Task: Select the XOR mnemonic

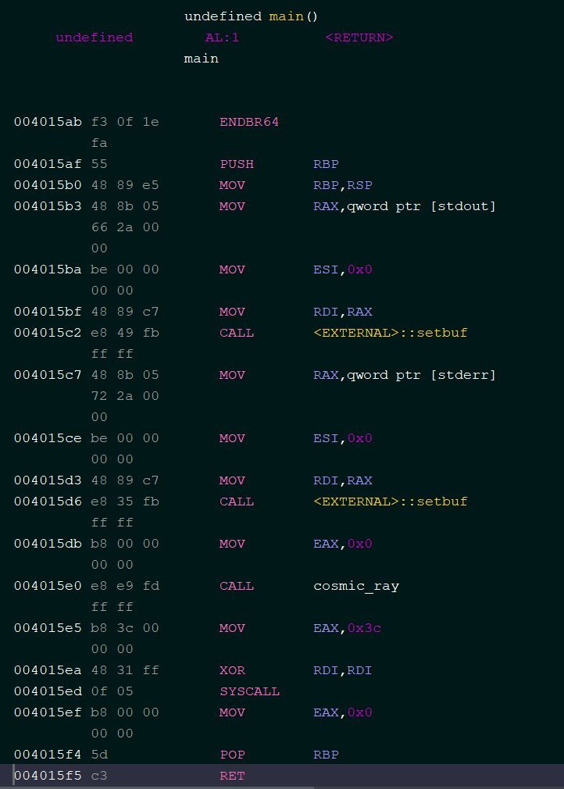Action: 232,670
